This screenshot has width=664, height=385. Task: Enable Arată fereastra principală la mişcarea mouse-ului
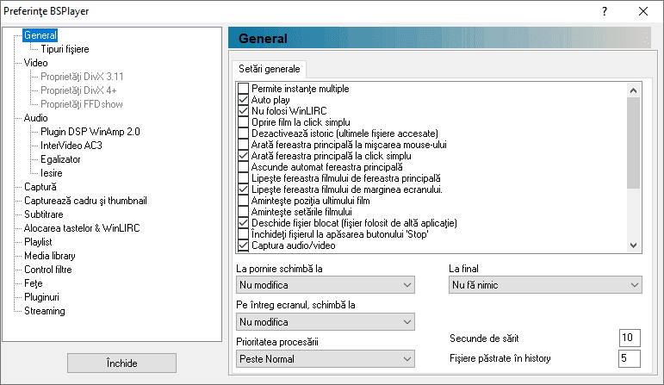243,145
